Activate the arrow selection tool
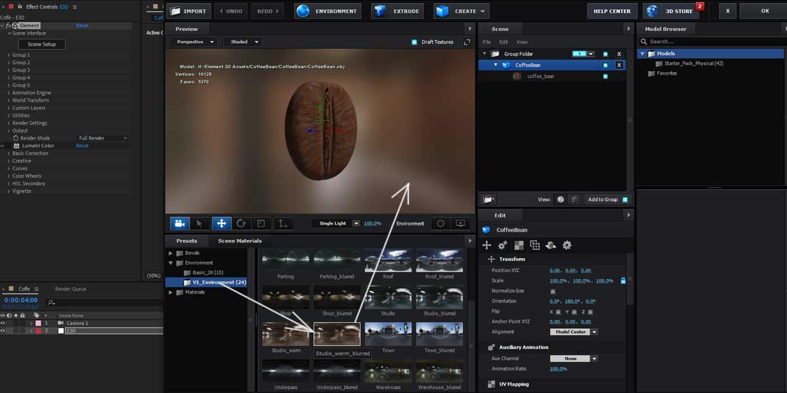Screen dimensions: 787x393 pos(201,223)
